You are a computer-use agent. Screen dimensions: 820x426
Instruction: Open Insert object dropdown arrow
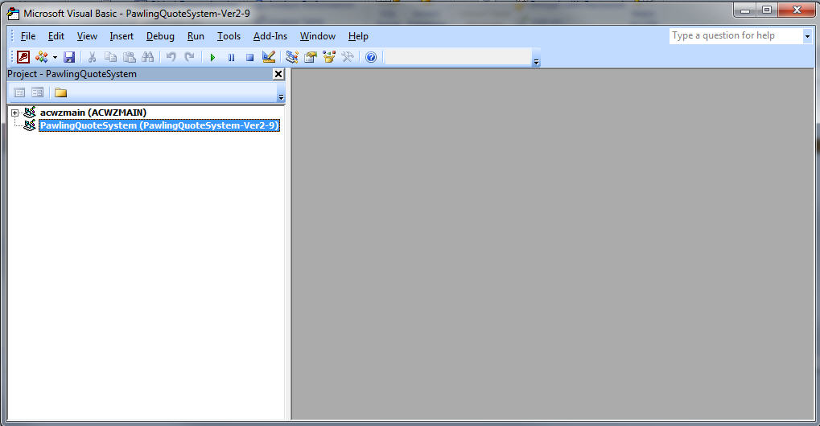(55, 57)
